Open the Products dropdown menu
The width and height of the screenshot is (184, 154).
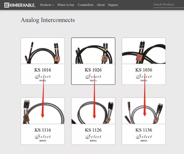click(x=47, y=5)
